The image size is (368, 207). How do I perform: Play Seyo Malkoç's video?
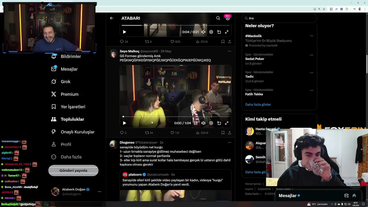[x=124, y=123]
